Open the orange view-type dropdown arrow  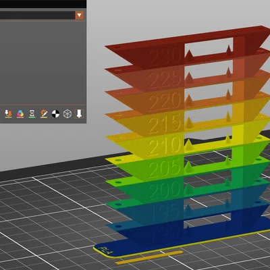(79, 16)
